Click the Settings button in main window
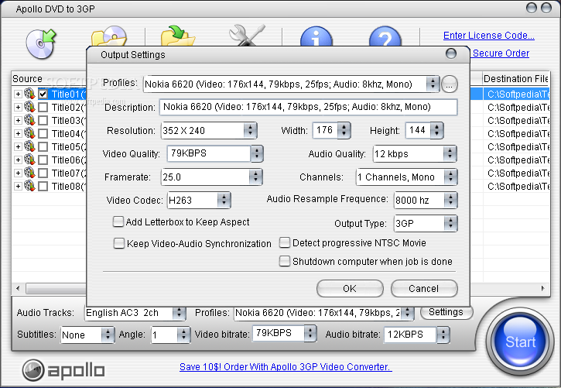This screenshot has height=388, width=561. (446, 312)
